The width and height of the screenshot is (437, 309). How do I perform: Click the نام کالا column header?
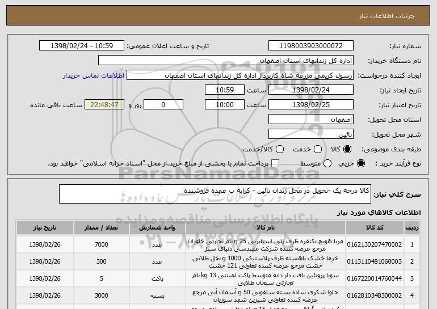[x=266, y=228]
